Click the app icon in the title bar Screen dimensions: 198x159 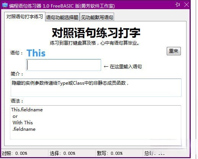(5, 5)
